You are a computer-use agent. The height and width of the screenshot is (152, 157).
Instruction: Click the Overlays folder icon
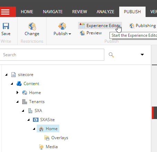47,138
